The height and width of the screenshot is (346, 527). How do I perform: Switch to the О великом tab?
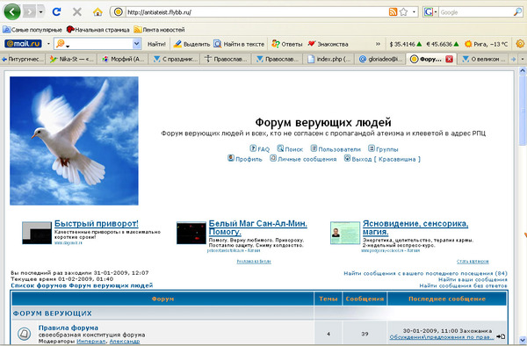point(483,59)
